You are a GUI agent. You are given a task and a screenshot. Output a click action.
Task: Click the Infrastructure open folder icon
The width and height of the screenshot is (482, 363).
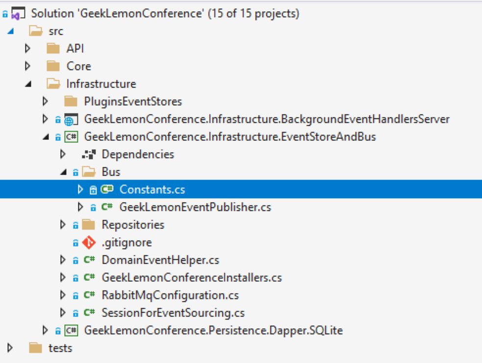53,84
